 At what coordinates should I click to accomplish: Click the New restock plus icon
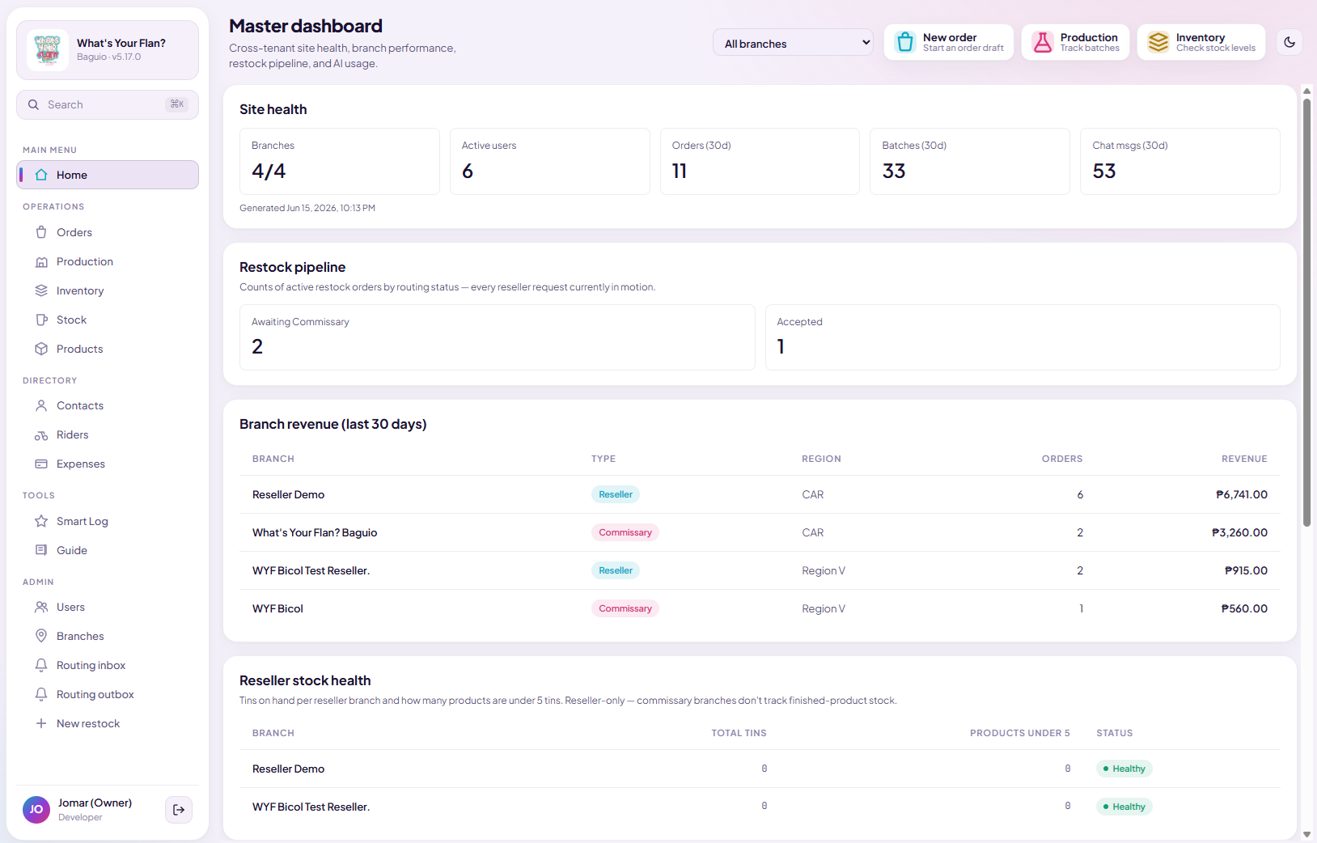coord(41,723)
